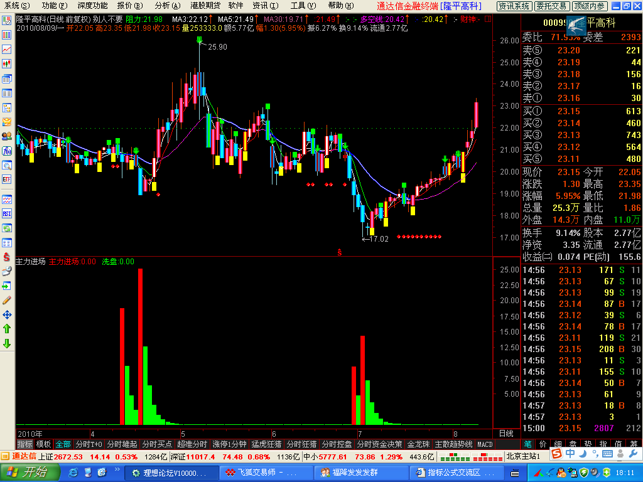
Task: Click the green up arrow sidebar icon
Action: (x=6, y=329)
